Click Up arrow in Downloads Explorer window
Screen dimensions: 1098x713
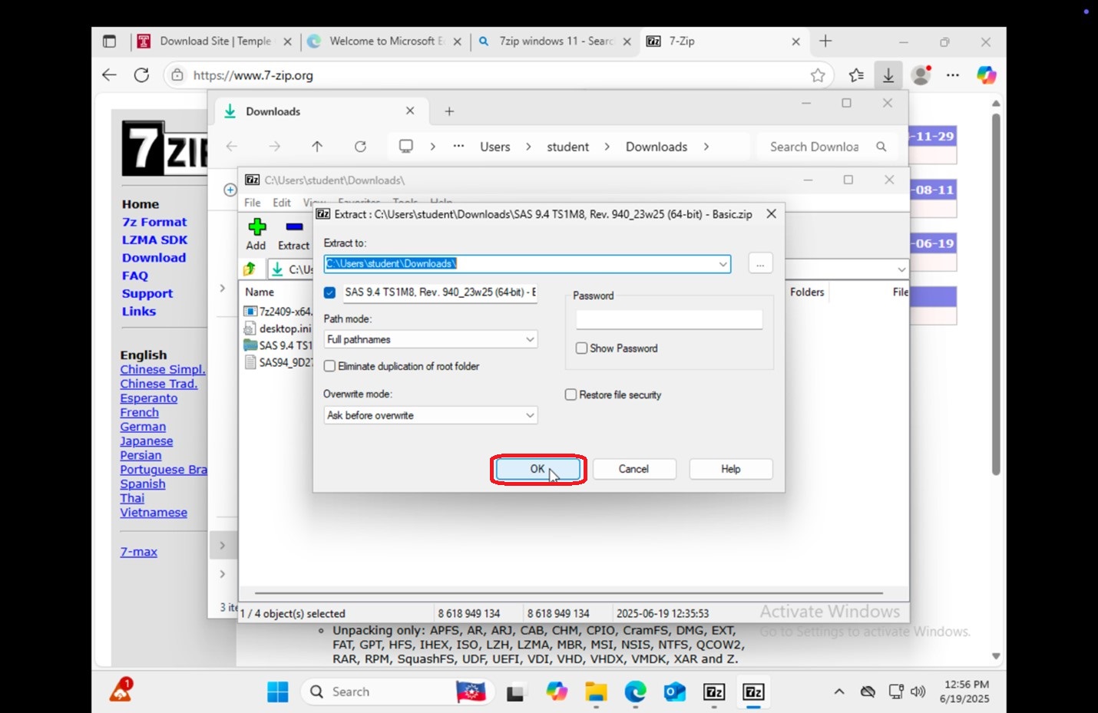point(317,147)
